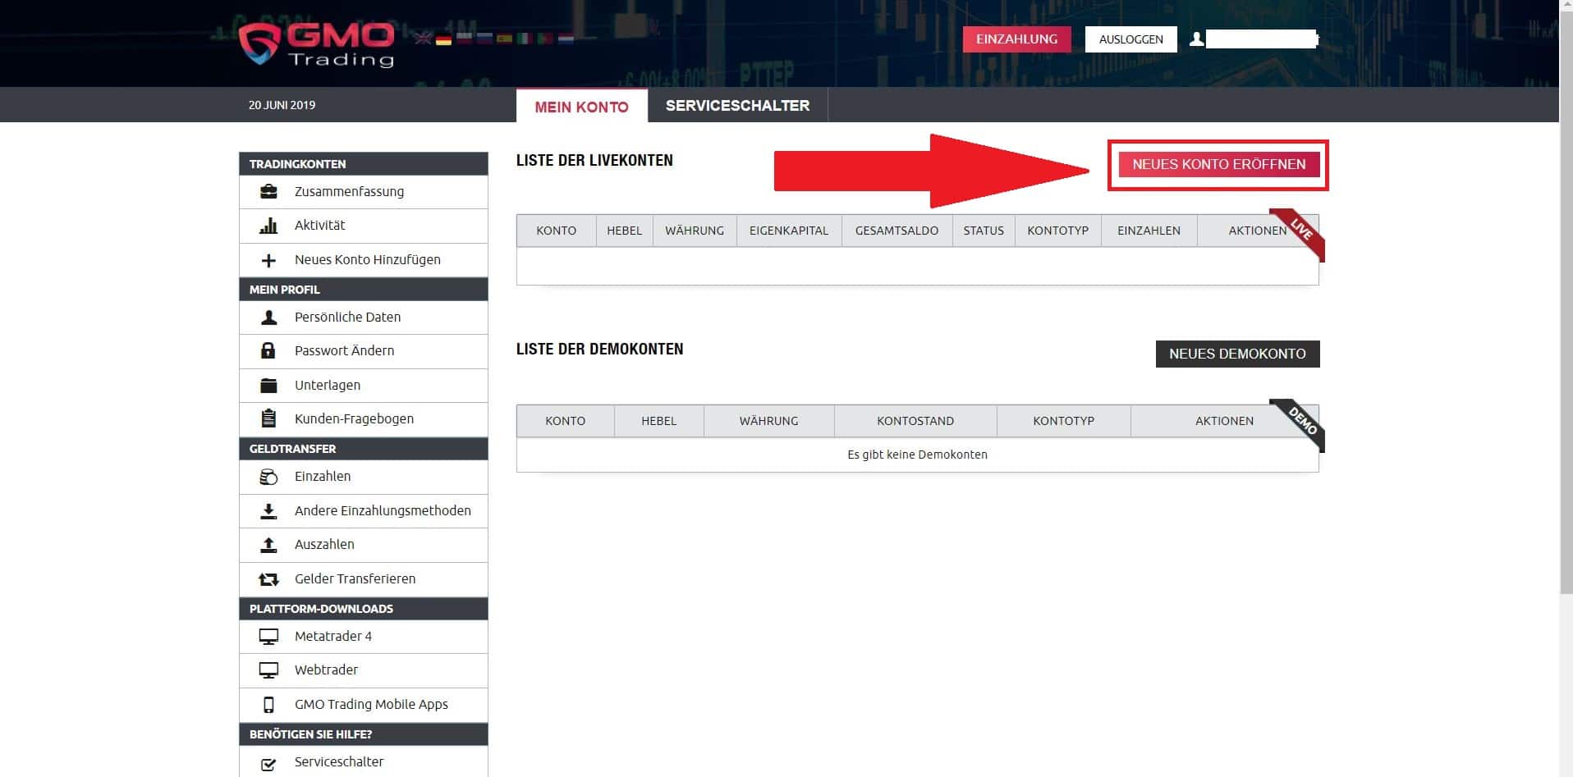This screenshot has width=1573, height=777.
Task: Click the date 20 Juni 2019
Action: (x=282, y=105)
